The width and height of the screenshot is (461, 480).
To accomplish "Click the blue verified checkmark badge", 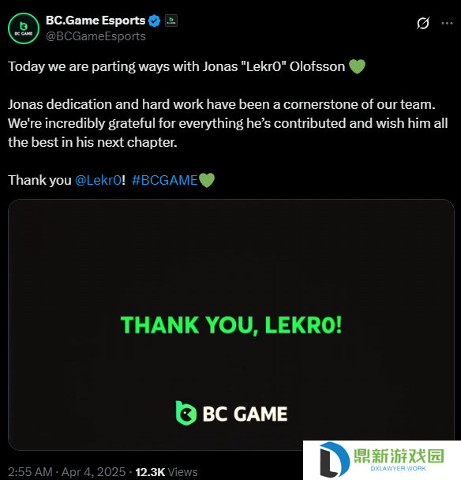I will coord(154,21).
